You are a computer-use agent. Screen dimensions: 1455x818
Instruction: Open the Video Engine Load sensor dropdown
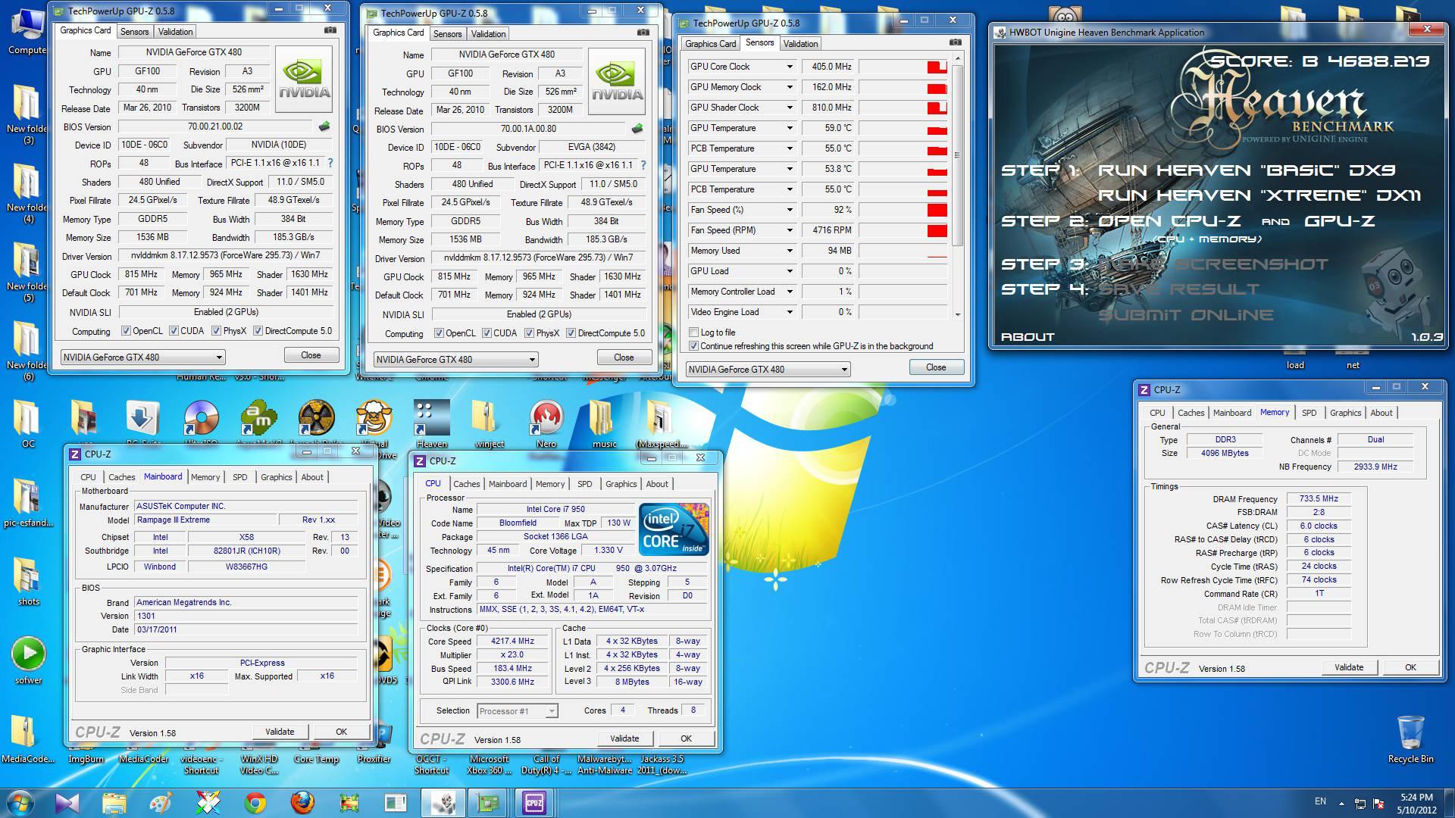point(789,312)
